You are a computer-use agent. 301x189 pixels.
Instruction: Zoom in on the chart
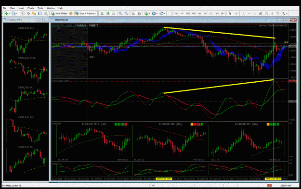tap(120, 13)
